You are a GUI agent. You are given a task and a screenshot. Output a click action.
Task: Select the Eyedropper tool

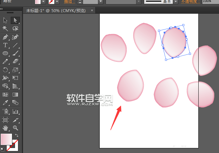(x=5, y=103)
